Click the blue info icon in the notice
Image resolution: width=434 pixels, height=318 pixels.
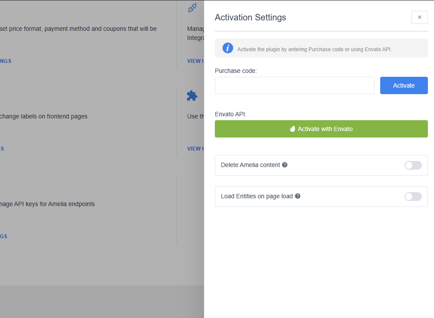(x=227, y=48)
